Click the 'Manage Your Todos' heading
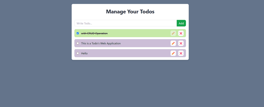Screen dimensions: 264x107 pyautogui.click(x=130, y=12)
